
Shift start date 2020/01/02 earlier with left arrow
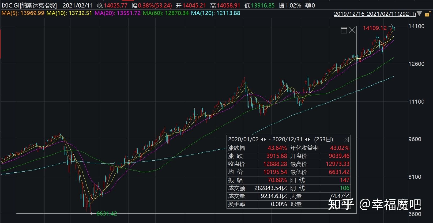(x=262, y=139)
